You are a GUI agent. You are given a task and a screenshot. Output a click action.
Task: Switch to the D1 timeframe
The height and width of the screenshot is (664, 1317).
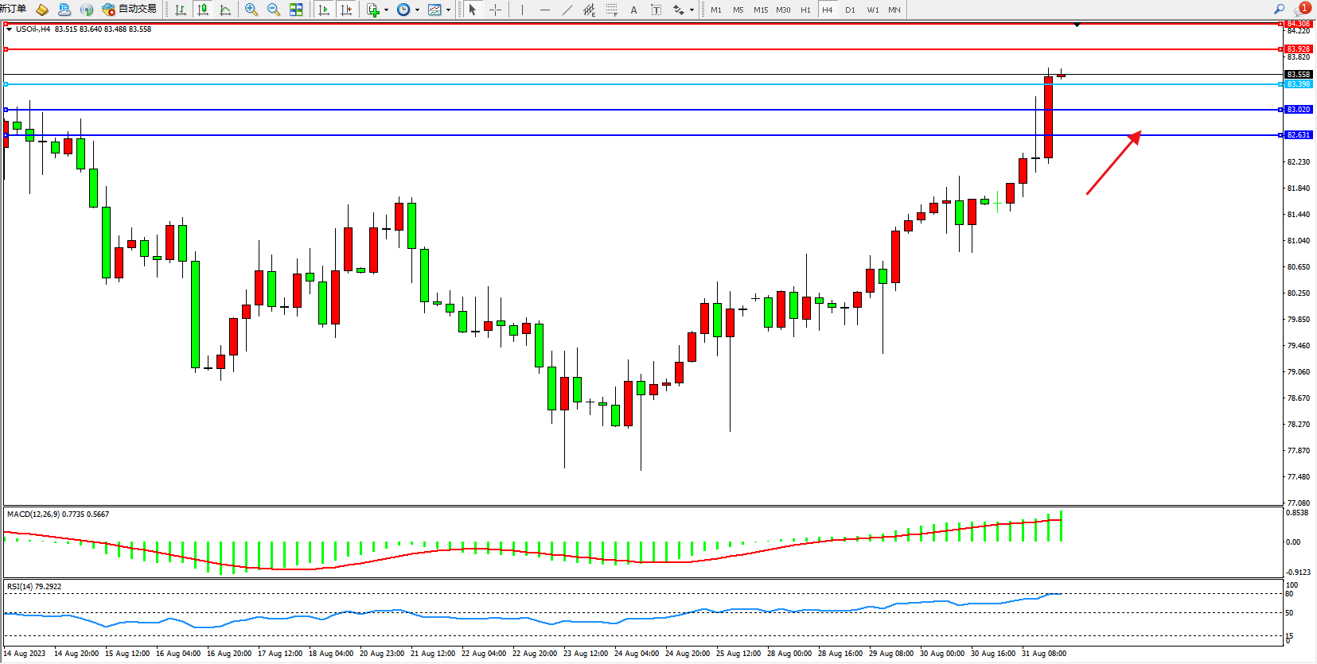tap(850, 10)
